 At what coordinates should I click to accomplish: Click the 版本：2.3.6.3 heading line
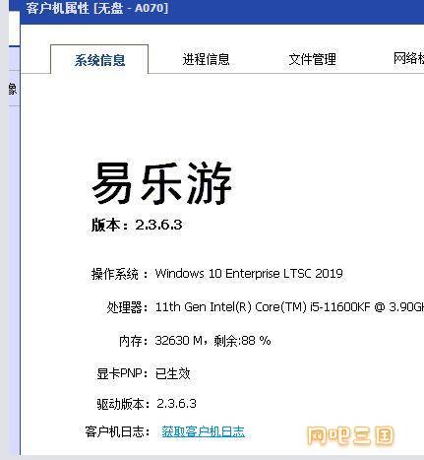[x=137, y=225]
